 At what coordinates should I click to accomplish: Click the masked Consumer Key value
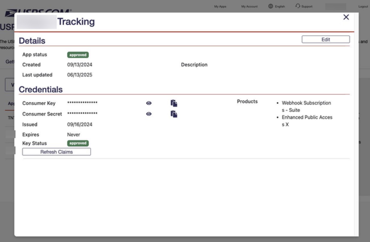click(x=82, y=103)
